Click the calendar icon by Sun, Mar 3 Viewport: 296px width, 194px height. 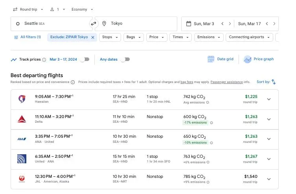(188, 24)
